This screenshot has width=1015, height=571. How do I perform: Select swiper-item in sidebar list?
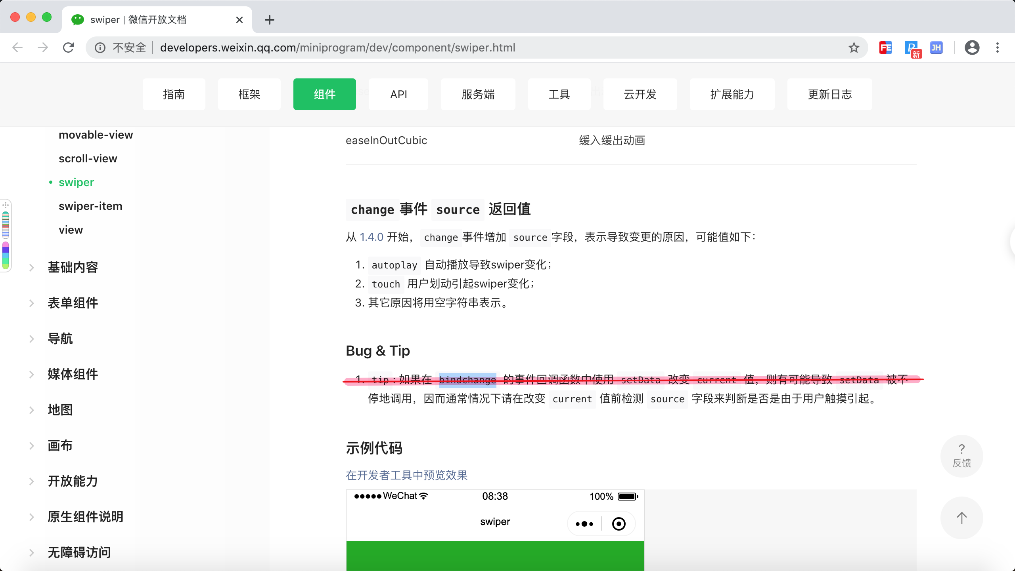click(90, 206)
